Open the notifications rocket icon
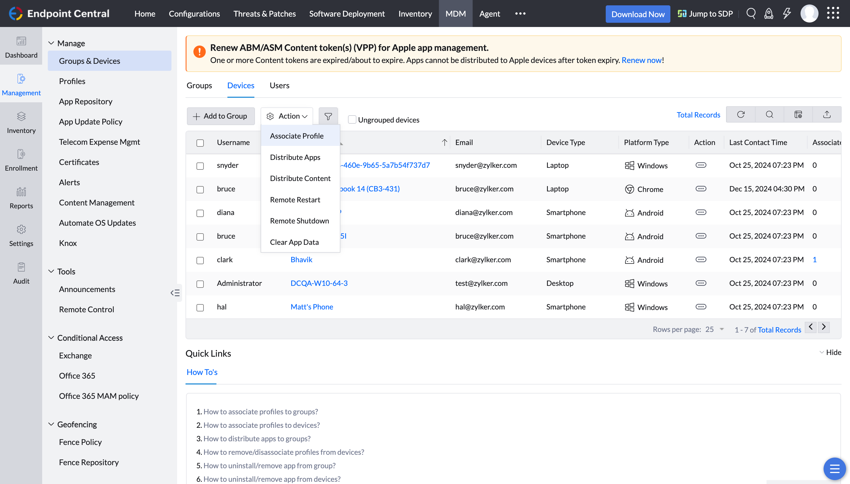Screen dimensions: 850x484 768,13
